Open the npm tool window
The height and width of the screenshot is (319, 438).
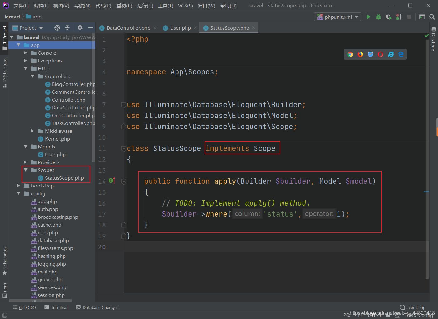click(x=4, y=291)
